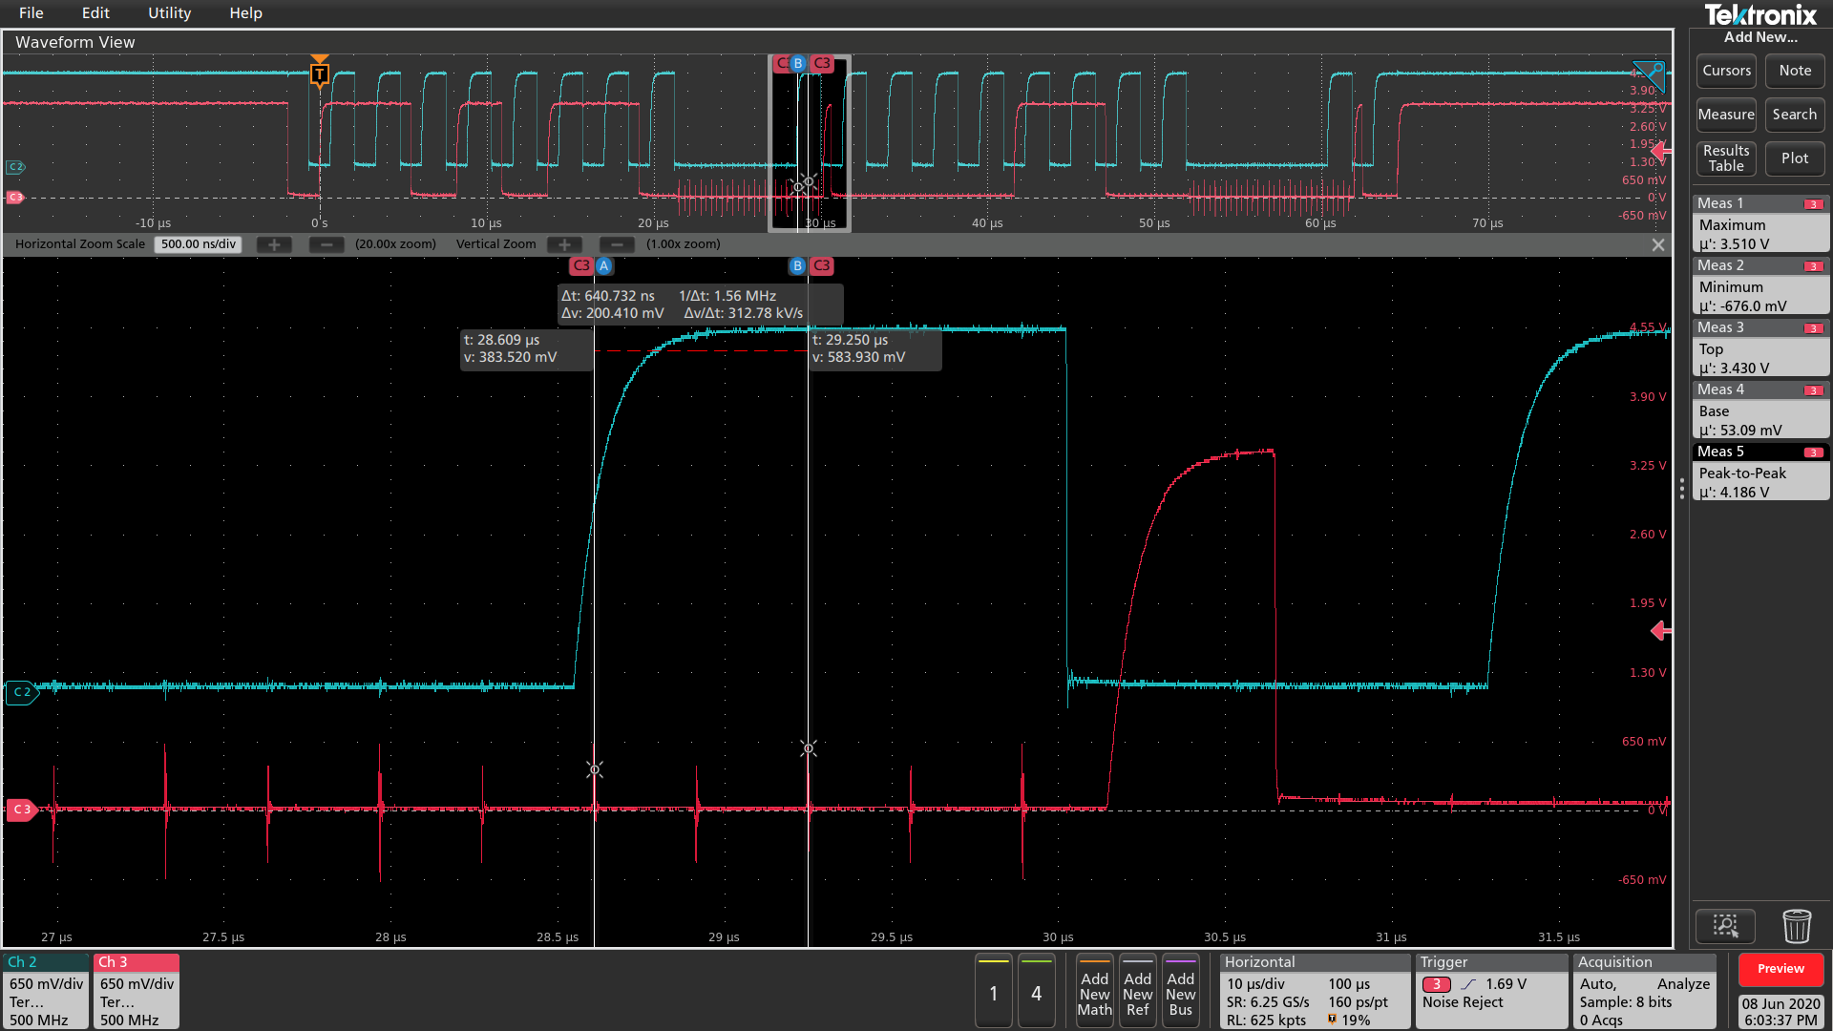
Task: Open Meas 5 Peak-to-Peak badge
Action: (x=1760, y=473)
